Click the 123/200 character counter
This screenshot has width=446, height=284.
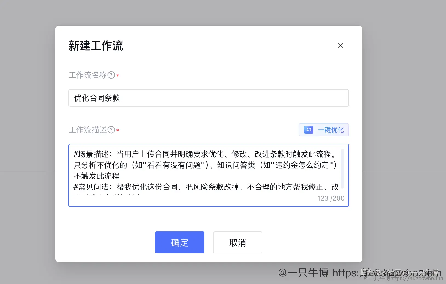tap(330, 198)
